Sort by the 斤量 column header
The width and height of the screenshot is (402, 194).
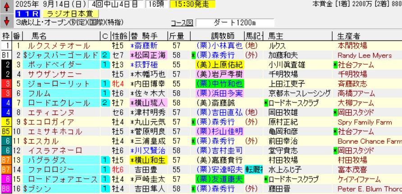(176, 36)
